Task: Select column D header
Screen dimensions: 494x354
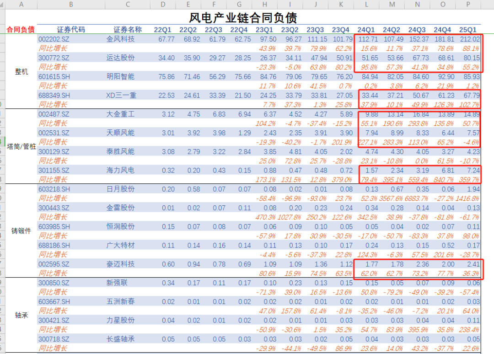Action: (x=163, y=5)
